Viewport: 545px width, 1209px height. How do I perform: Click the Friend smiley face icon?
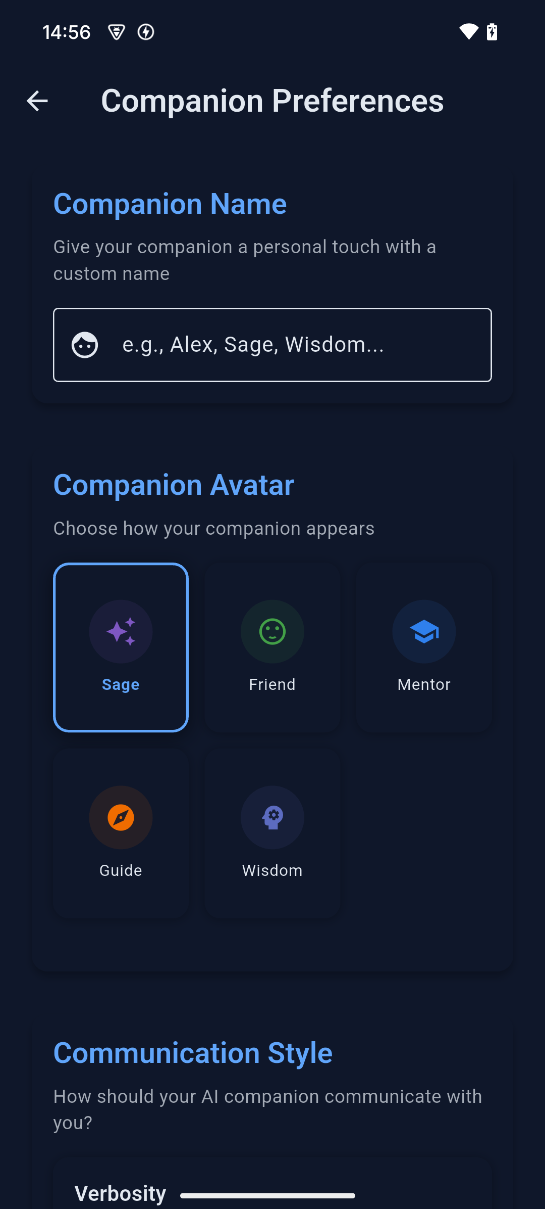click(272, 631)
